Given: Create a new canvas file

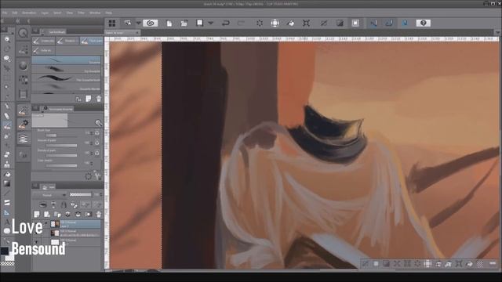Looking at the screenshot, I should (169, 23).
